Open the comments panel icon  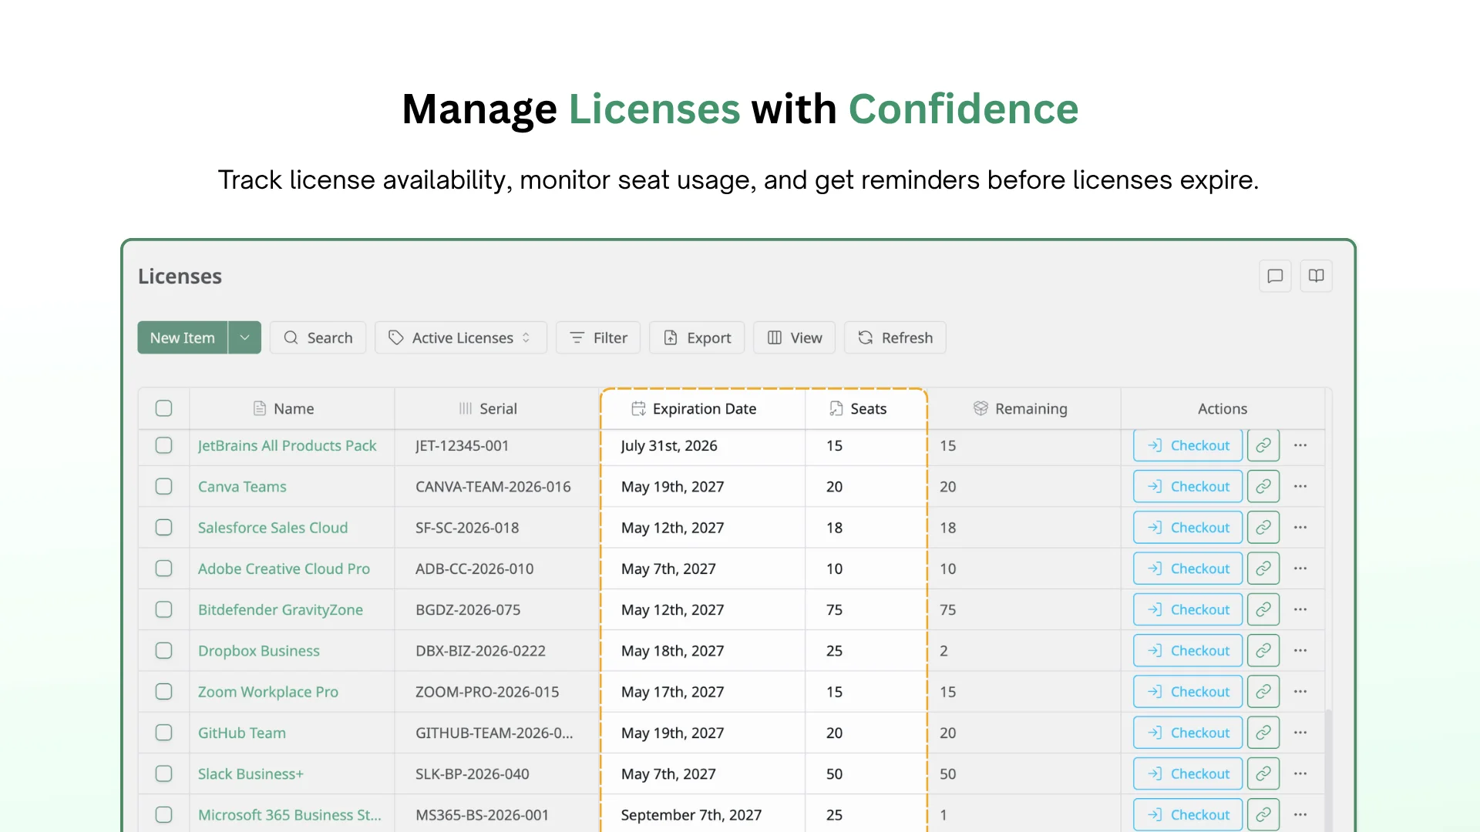tap(1275, 276)
